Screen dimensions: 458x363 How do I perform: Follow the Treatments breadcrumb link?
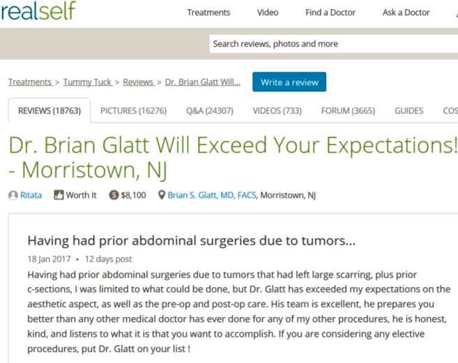click(x=31, y=82)
